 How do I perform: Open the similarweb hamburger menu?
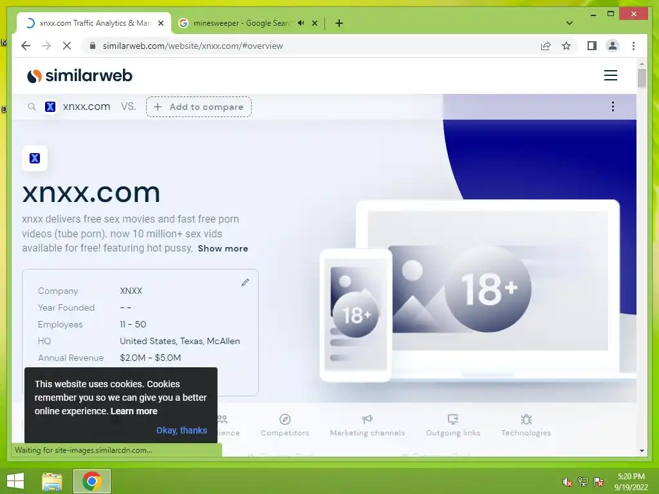611,75
